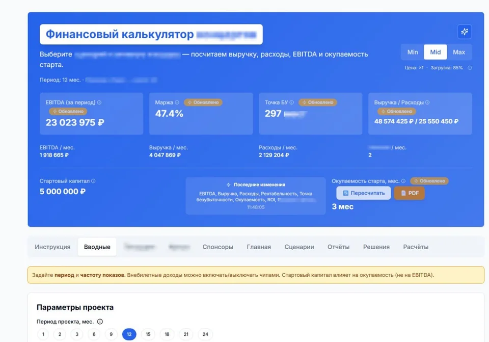The height and width of the screenshot is (342, 489).
Task: Click the start capital value 5 000 000 ₽
Action: 62,191
